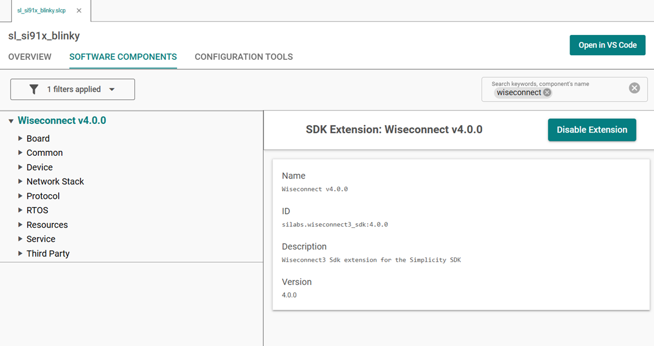Screen dimensions: 654x346
Task: Expand the Resources category
Action: pos(47,224)
